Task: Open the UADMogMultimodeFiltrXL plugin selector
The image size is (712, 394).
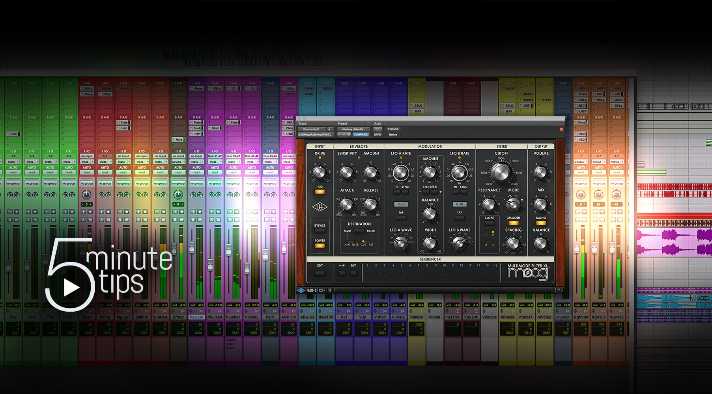Action: pyautogui.click(x=316, y=134)
